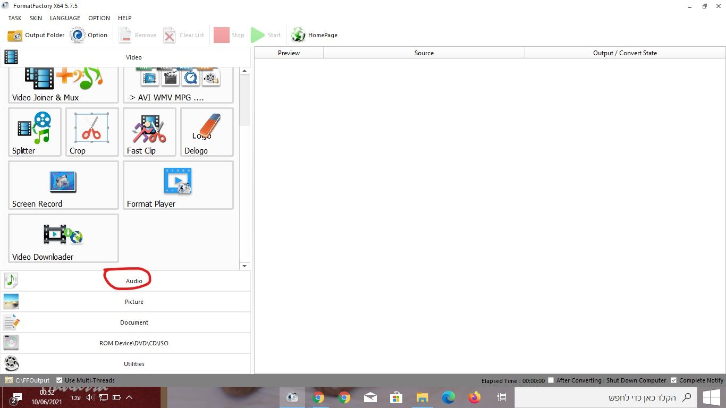Expand the Audio section

125,281
